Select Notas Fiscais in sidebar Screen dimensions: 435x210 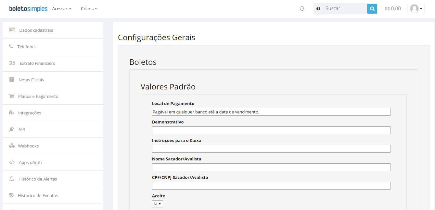[53, 80]
